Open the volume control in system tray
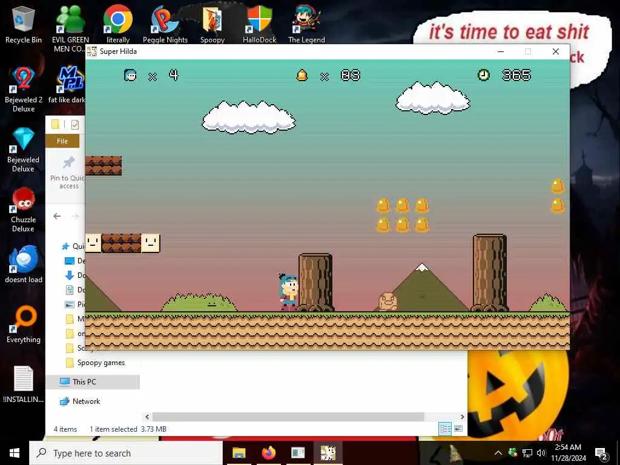This screenshot has height=465, width=620. (541, 453)
